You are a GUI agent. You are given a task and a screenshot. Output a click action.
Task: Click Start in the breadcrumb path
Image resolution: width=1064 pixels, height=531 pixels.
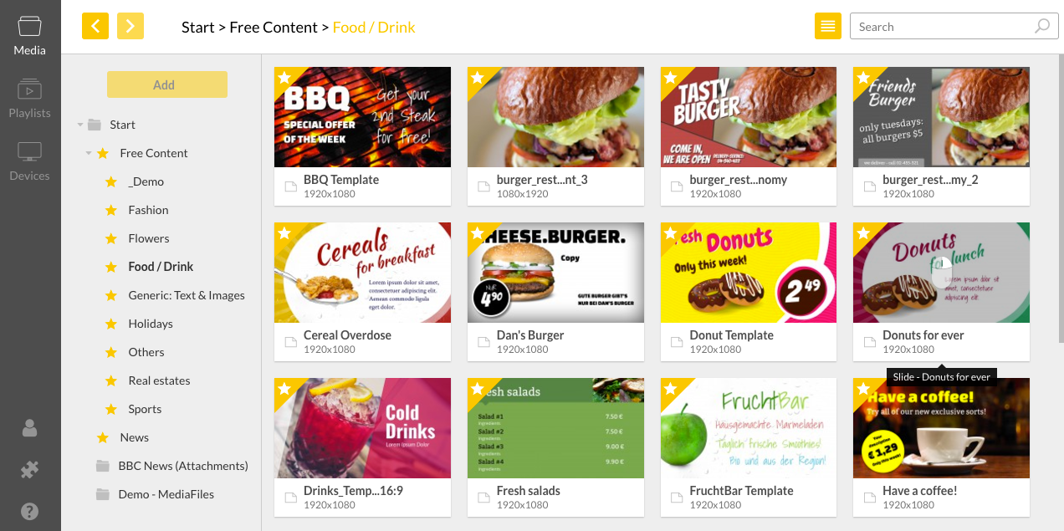tap(197, 28)
